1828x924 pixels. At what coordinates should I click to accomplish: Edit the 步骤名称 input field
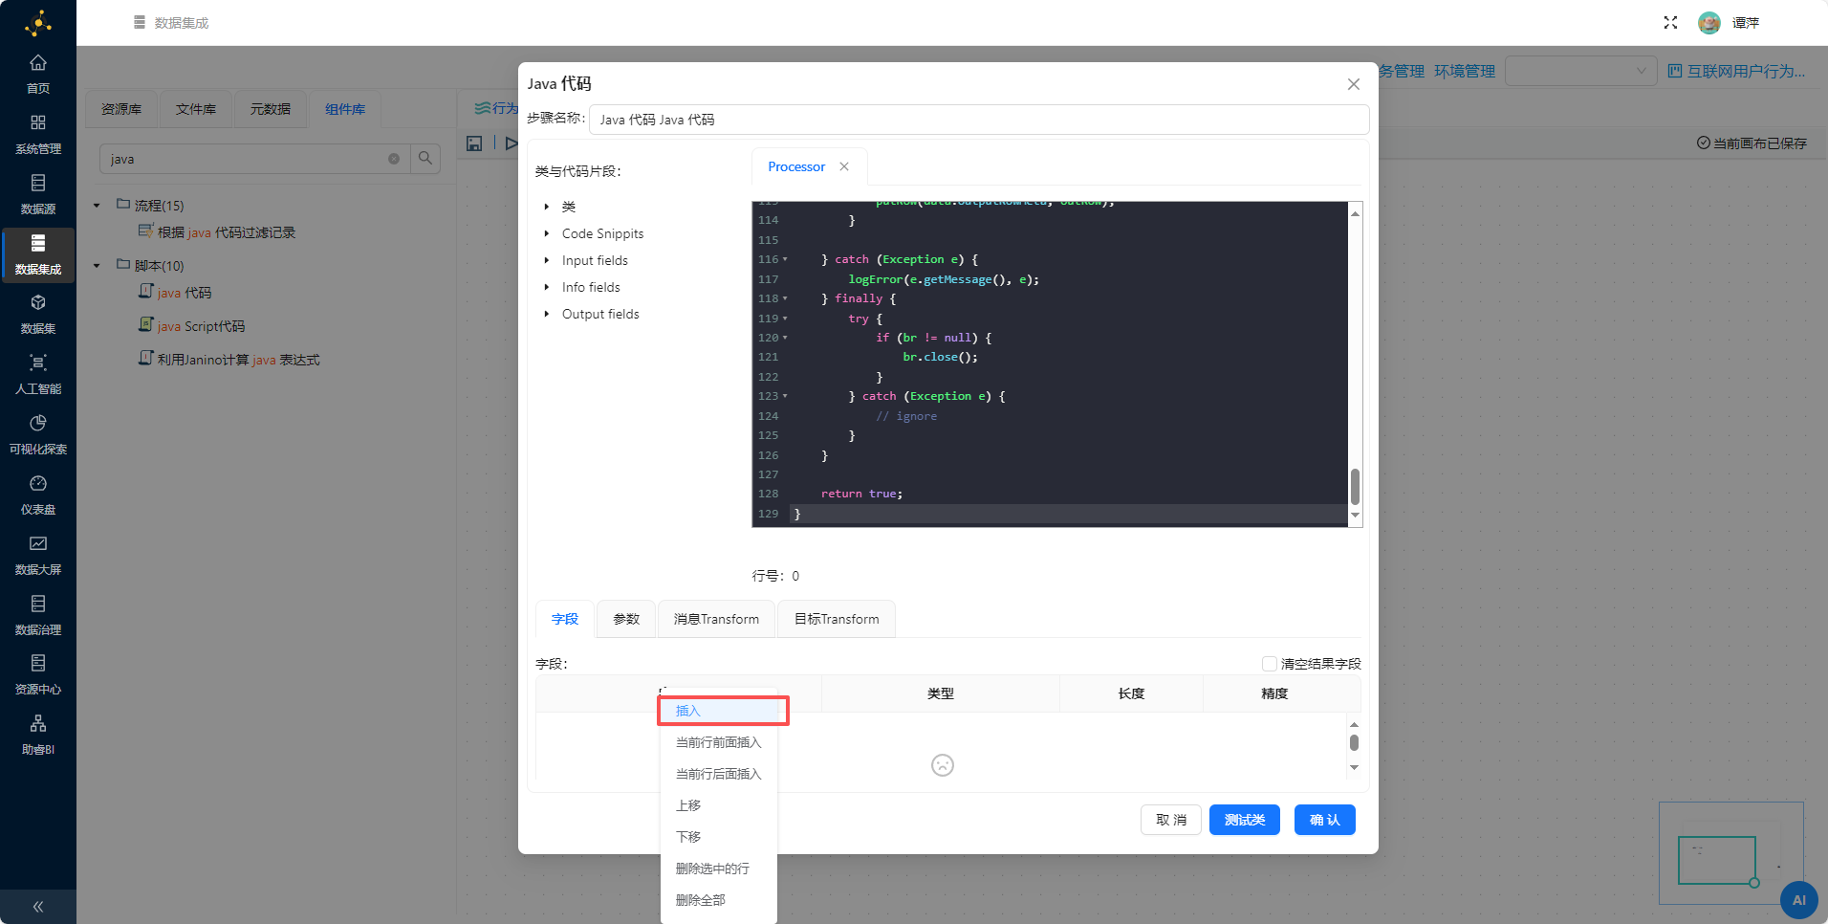click(979, 120)
